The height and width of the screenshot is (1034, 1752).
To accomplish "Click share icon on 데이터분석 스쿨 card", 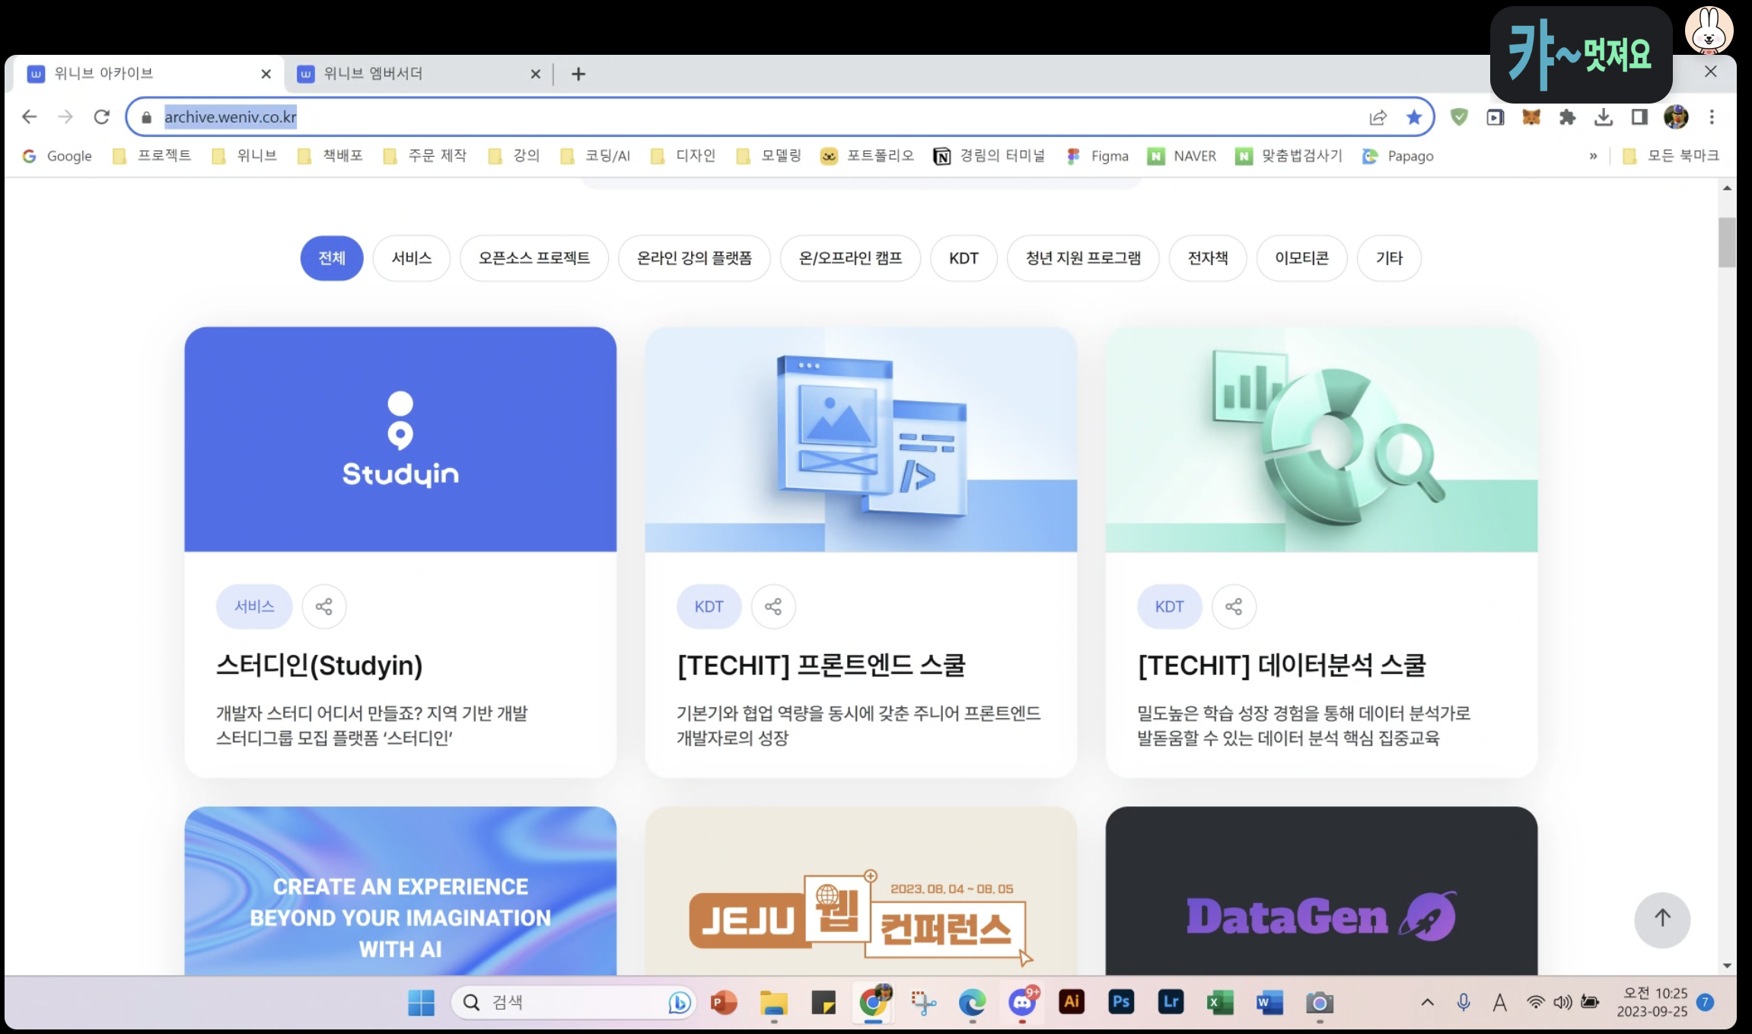I will point(1234,606).
